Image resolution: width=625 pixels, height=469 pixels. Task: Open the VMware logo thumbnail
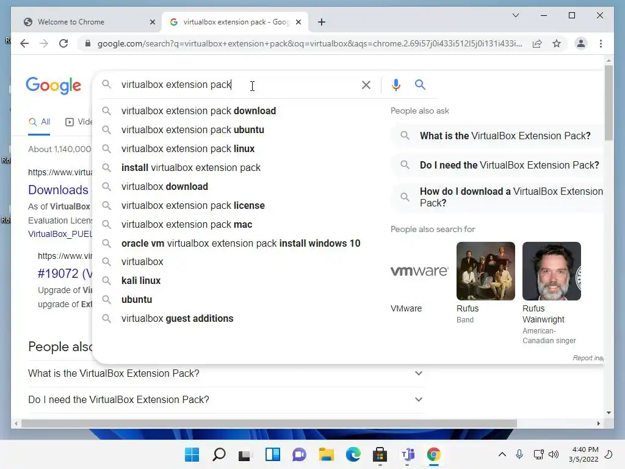pos(419,271)
